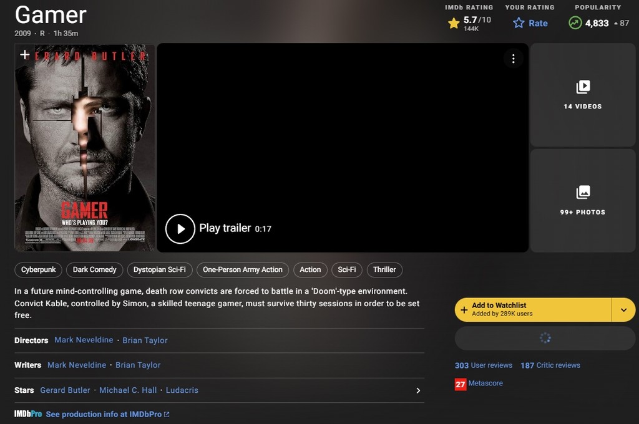Expand the Add to Watchlist dropdown arrow
The image size is (639, 424).
[x=623, y=310]
